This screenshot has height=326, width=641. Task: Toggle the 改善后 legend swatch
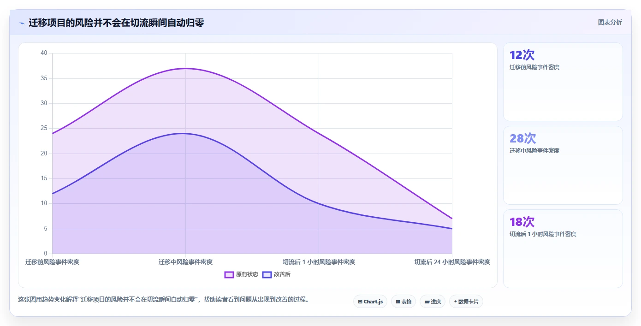(x=267, y=274)
